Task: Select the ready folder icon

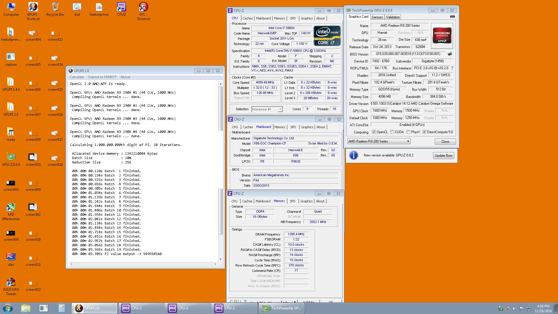Action: [11, 135]
